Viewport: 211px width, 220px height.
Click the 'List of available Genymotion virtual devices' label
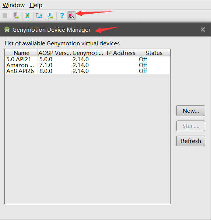[x=62, y=43]
